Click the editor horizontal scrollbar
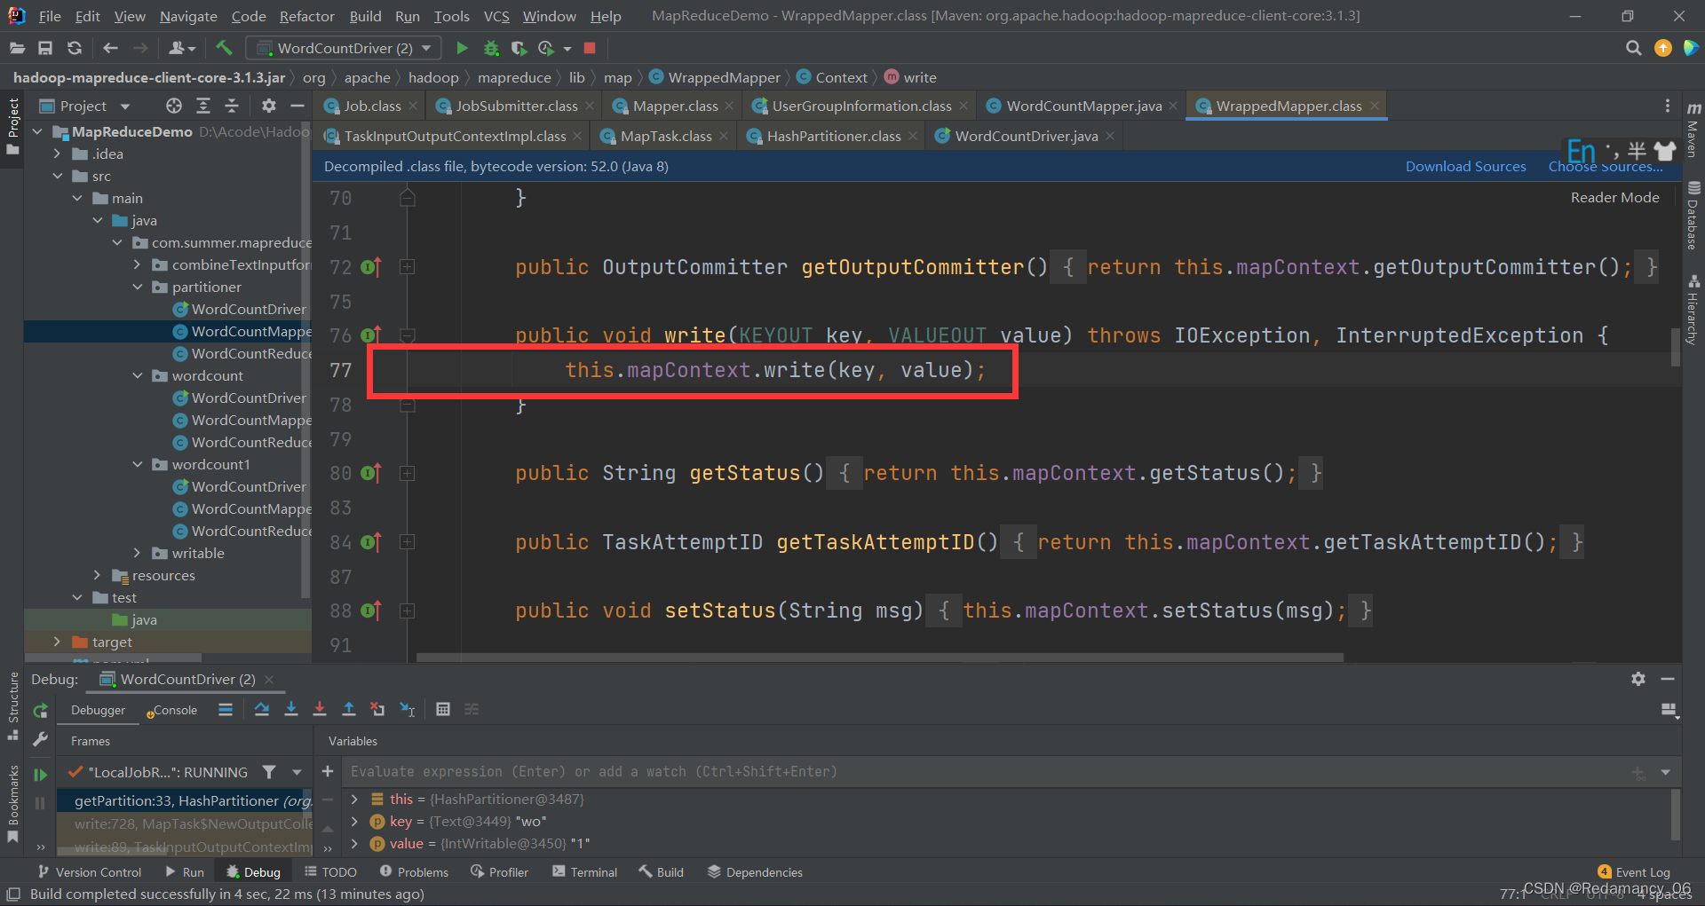The image size is (1705, 906). point(879,658)
